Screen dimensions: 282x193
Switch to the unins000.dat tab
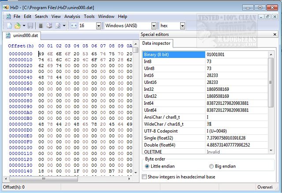22,36
